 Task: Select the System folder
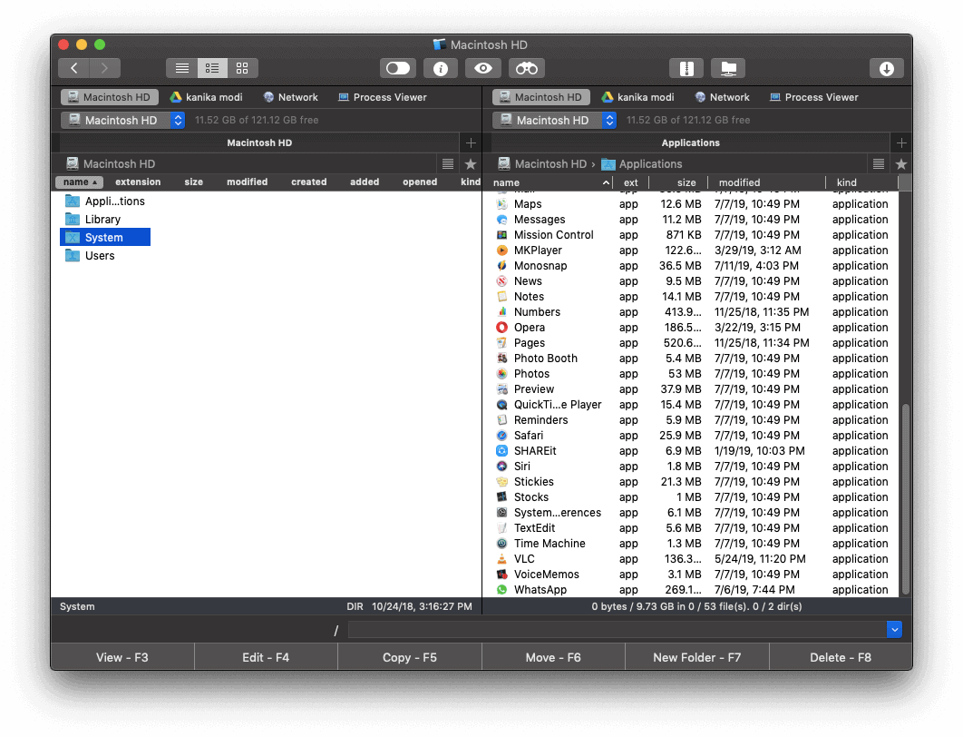[x=105, y=237]
